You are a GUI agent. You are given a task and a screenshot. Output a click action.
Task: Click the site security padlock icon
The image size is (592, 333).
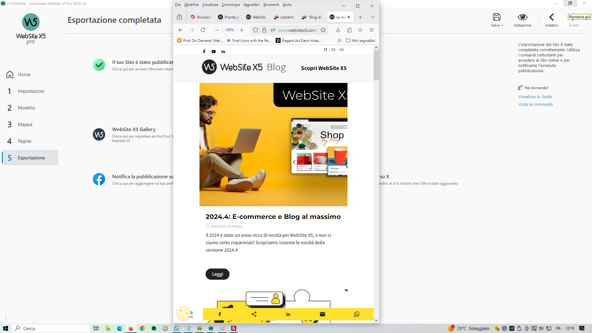(x=264, y=30)
